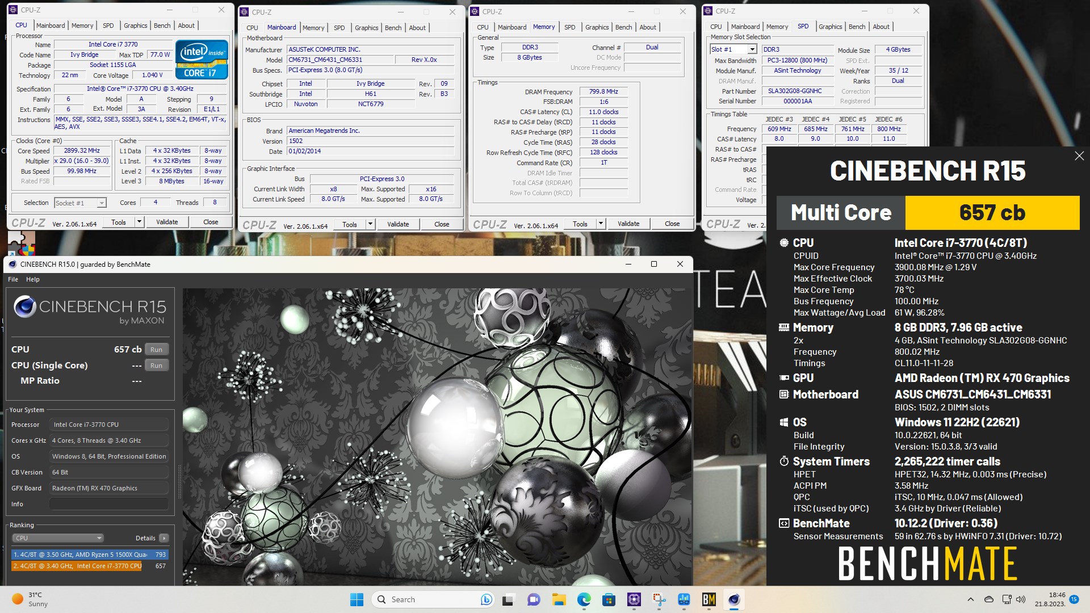
Task: Click the DRAM Frequency value 799.8 MHz
Action: coord(603,91)
